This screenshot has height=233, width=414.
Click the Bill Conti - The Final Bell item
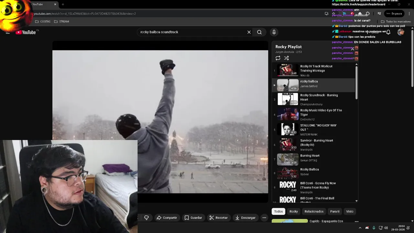[x=313, y=199]
